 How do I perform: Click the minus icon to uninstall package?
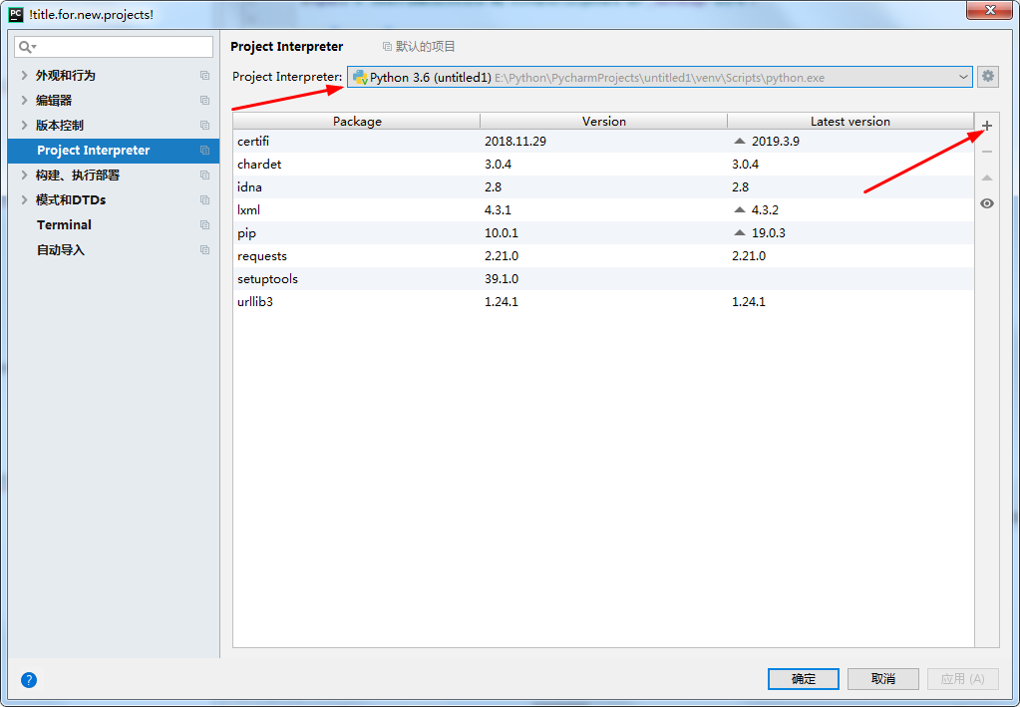click(x=987, y=152)
